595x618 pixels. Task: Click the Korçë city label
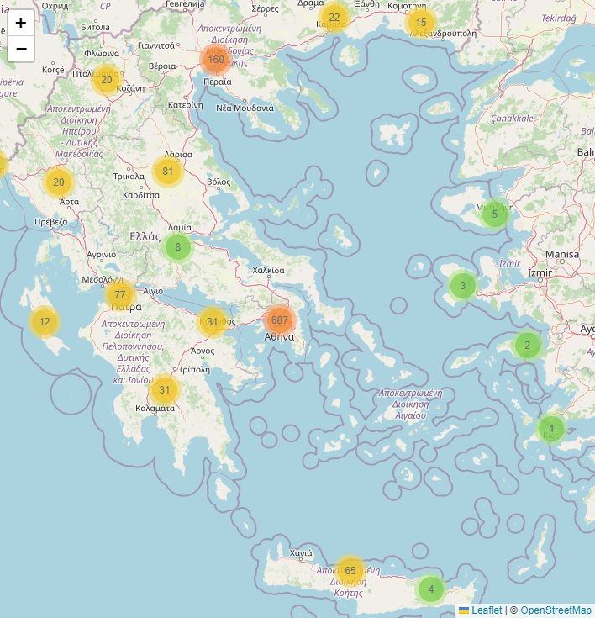[x=53, y=70]
